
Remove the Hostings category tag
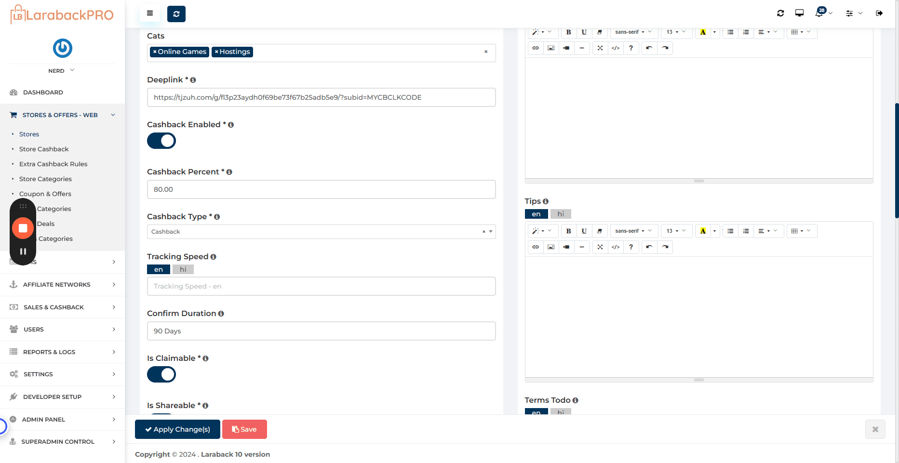(x=216, y=52)
